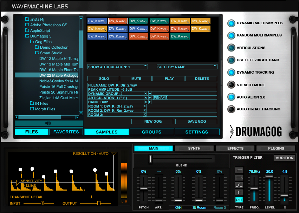
Task: Click the speaker icon below the file browser
Action: point(48,123)
